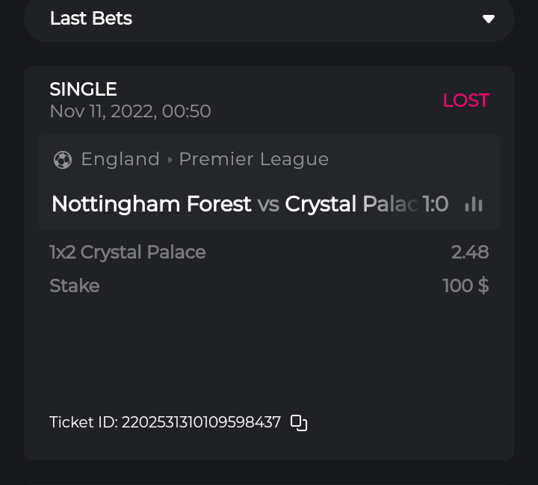Open the Premier League link

pyautogui.click(x=254, y=159)
